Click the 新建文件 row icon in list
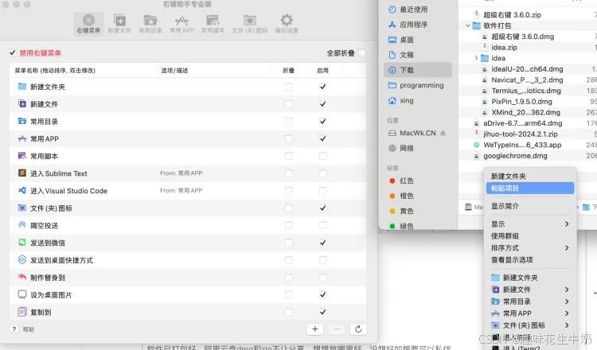597x350 pixels. coord(22,104)
